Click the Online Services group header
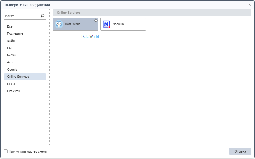The image size is (255, 159). pyautogui.click(x=69, y=13)
